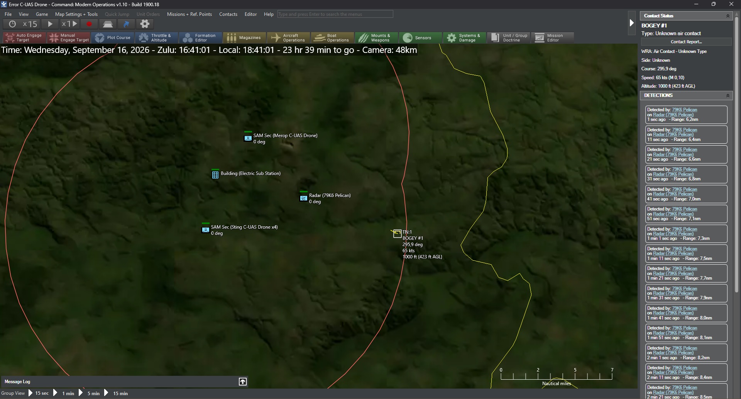Click the Contact Report... button
Screen dimensions: 741x399
pos(686,42)
